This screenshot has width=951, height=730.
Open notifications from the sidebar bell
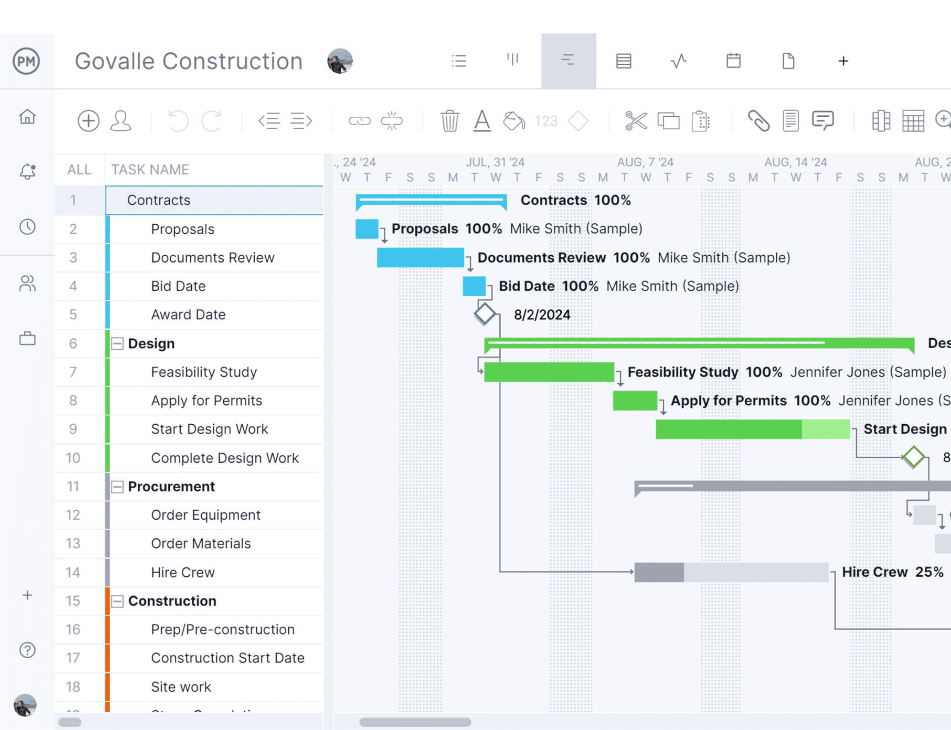[27, 171]
